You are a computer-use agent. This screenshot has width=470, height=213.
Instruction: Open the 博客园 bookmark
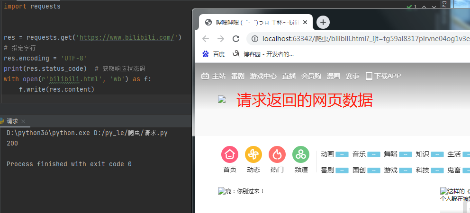click(263, 54)
